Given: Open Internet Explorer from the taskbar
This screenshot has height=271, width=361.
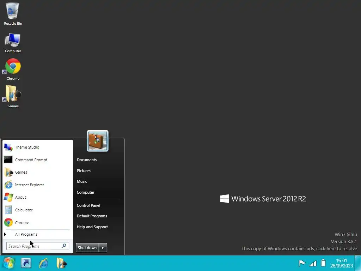Looking at the screenshot, I should click(44, 263).
